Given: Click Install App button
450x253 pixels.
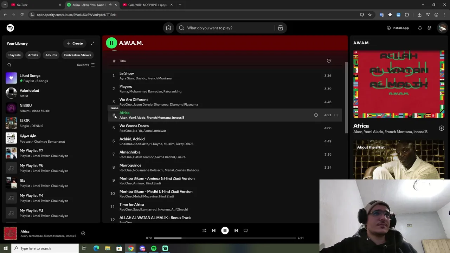Looking at the screenshot, I should [x=398, y=28].
